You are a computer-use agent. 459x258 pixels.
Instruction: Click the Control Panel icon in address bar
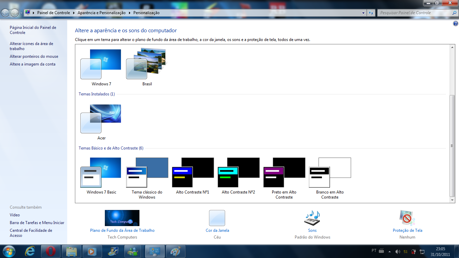point(28,13)
